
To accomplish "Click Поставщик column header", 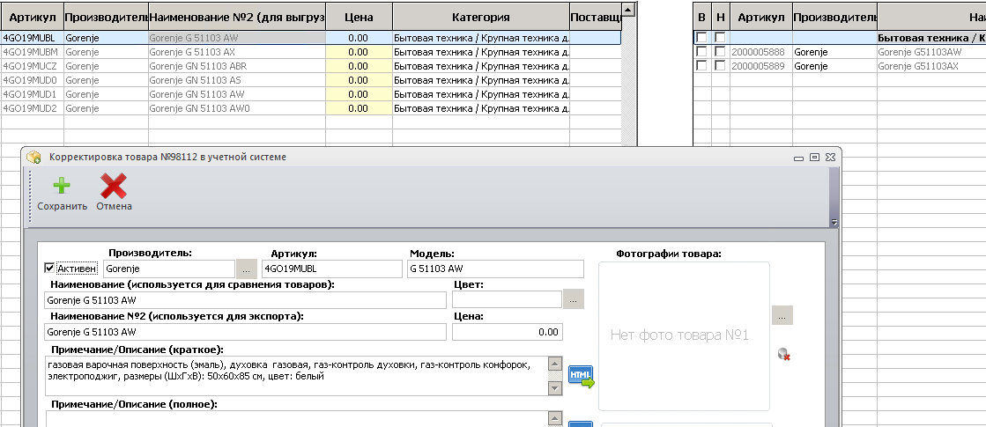I will pos(596,17).
